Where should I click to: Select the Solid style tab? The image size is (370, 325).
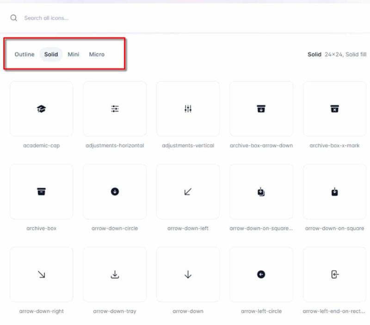tap(51, 55)
